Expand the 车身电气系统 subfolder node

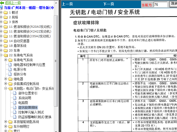[x=6, y=60]
